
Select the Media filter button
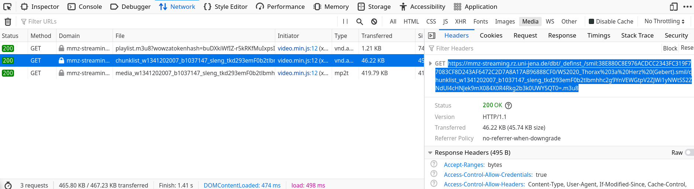[530, 21]
